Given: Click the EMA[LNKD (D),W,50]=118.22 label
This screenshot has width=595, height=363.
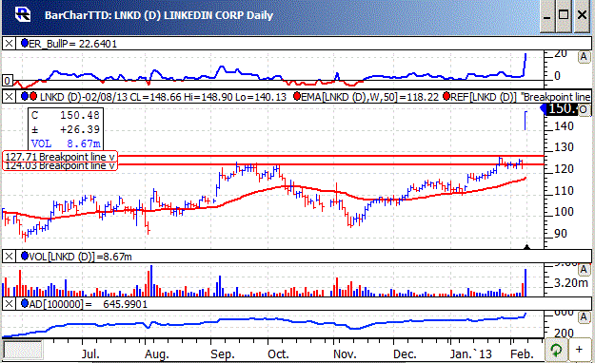Looking at the screenshot, I should coord(369,97).
